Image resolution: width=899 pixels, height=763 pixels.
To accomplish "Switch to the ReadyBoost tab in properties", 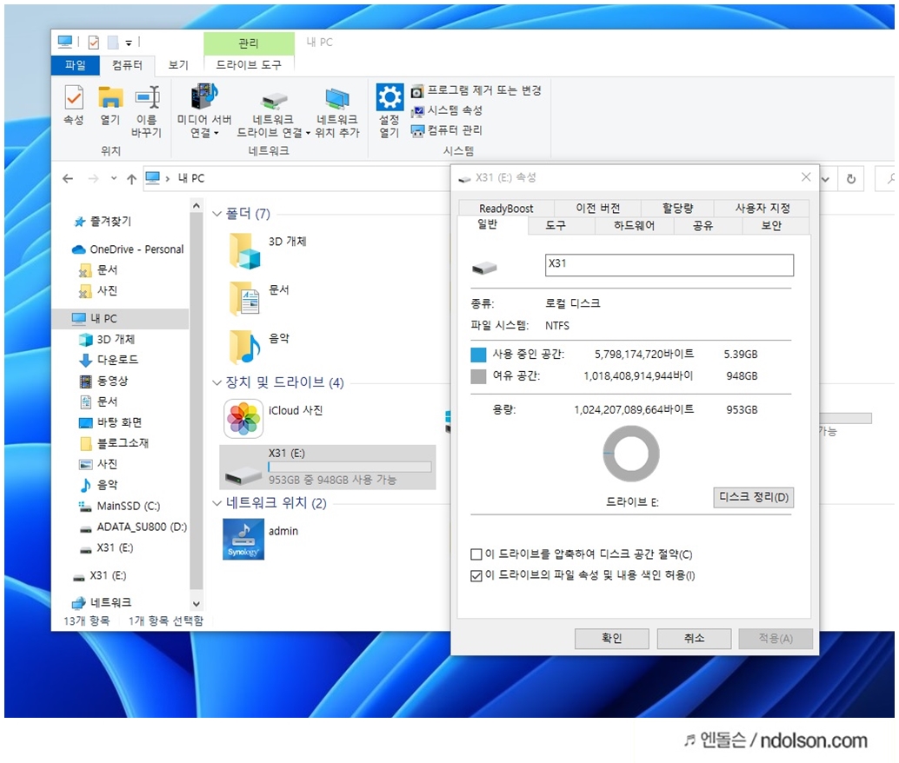I will tap(506, 208).
